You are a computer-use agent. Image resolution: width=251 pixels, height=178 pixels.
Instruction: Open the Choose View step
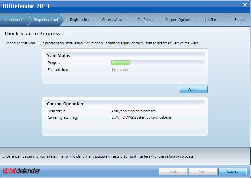pos(112,20)
